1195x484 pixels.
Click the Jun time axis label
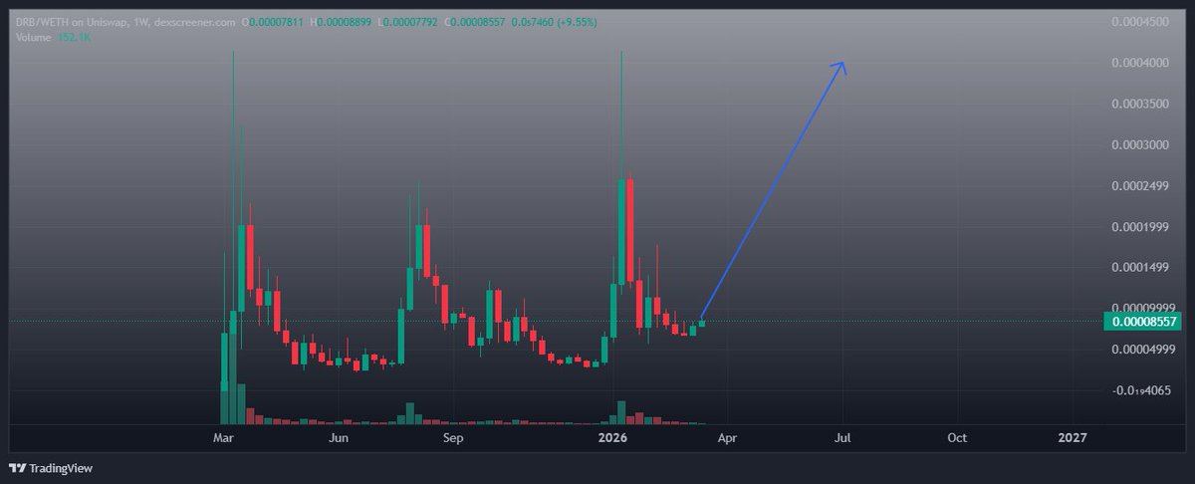(x=339, y=437)
